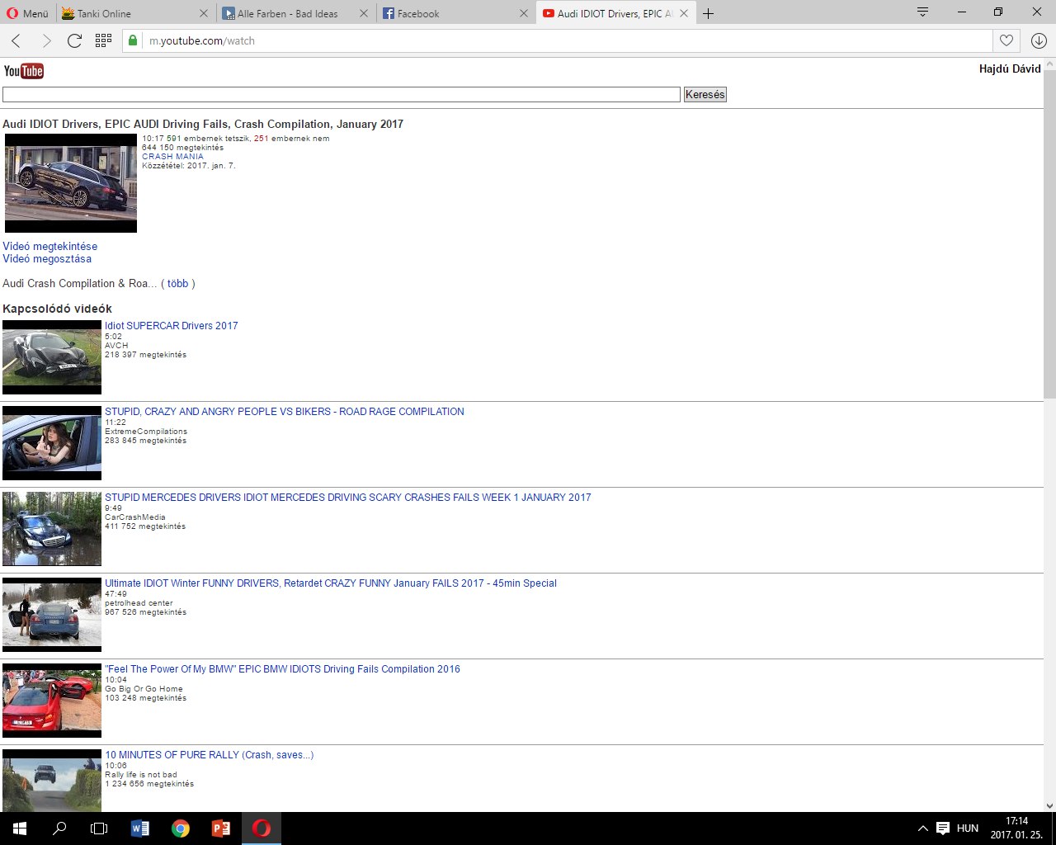Click the green padlock security icon
1056x845 pixels.
click(133, 40)
